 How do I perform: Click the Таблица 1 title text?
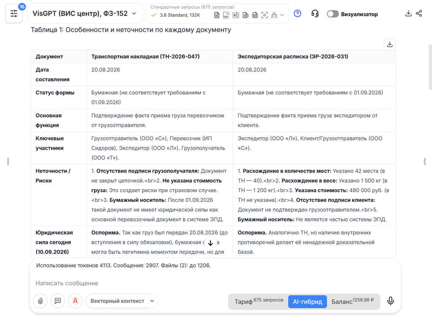pos(131,30)
